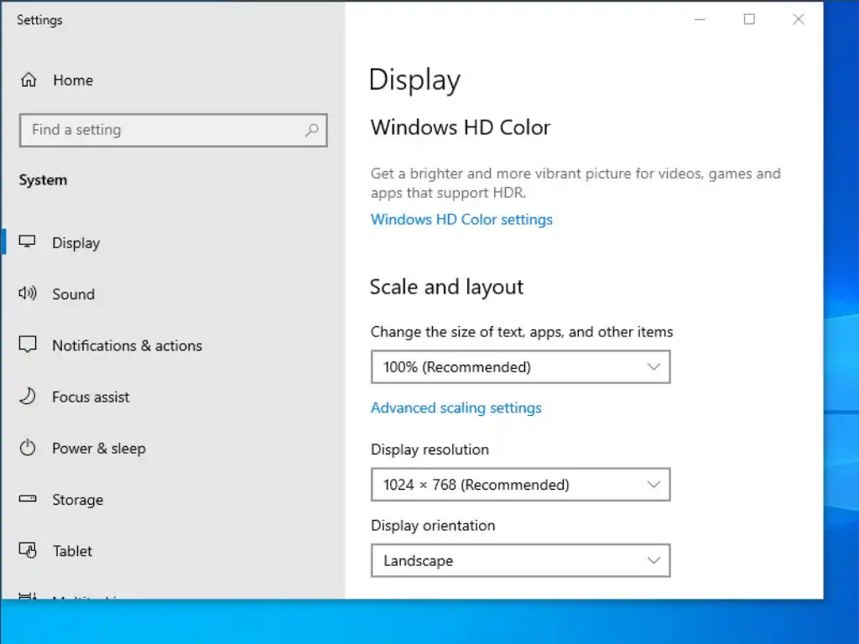This screenshot has height=644, width=859.
Task: Click the Windows HD Color heading
Action: coord(461,127)
